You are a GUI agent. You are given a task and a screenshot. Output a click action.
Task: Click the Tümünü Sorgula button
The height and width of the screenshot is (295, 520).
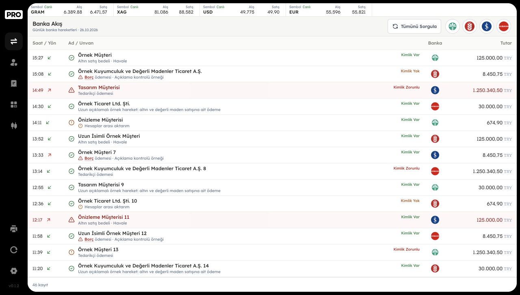414,26
